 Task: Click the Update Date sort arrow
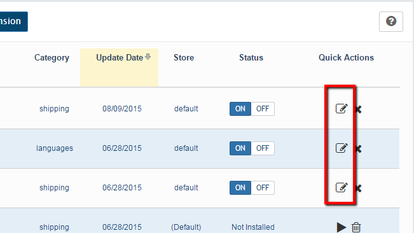[x=148, y=57]
